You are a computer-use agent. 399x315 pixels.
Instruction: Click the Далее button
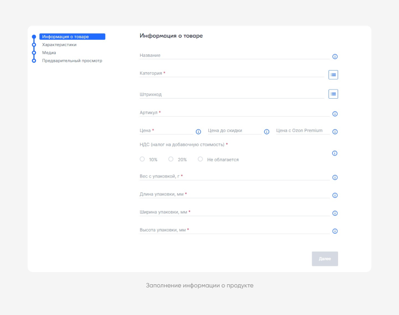coord(325,259)
